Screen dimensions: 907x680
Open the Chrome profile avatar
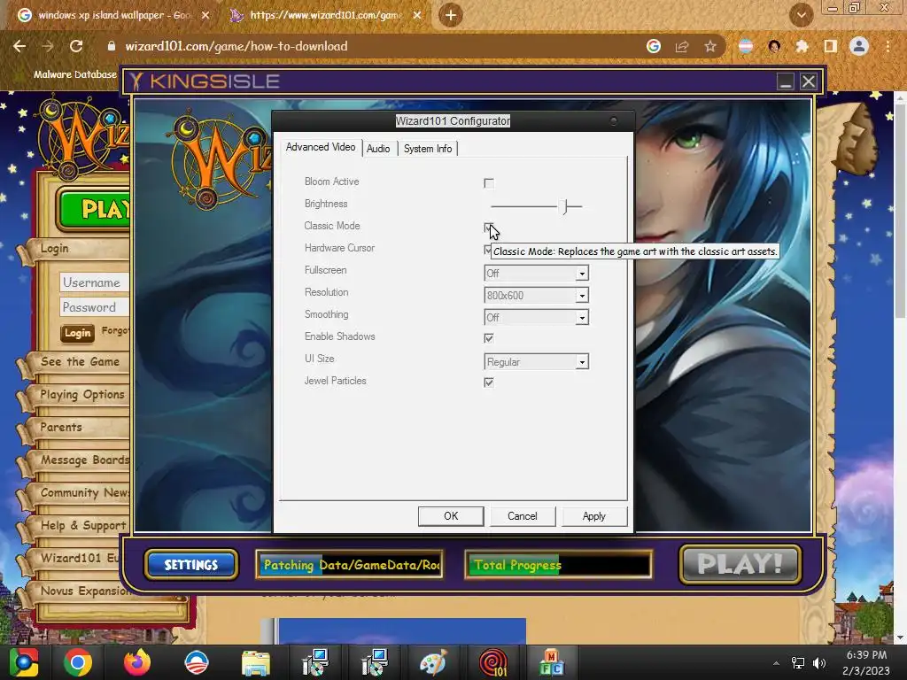click(859, 46)
